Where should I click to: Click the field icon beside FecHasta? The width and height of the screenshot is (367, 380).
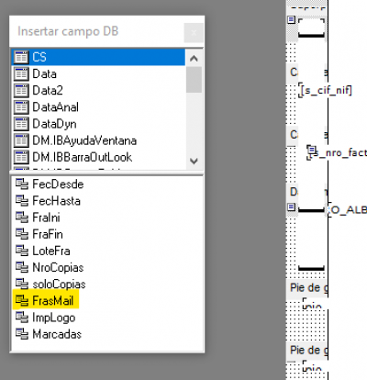coord(22,201)
